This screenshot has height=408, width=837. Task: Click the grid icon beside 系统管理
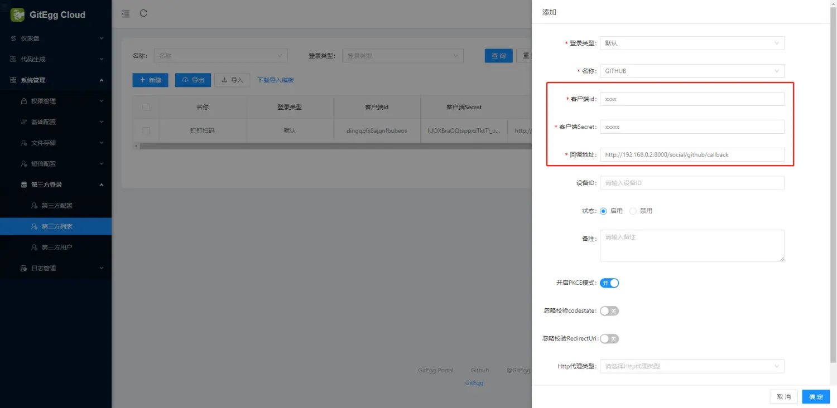coord(14,80)
